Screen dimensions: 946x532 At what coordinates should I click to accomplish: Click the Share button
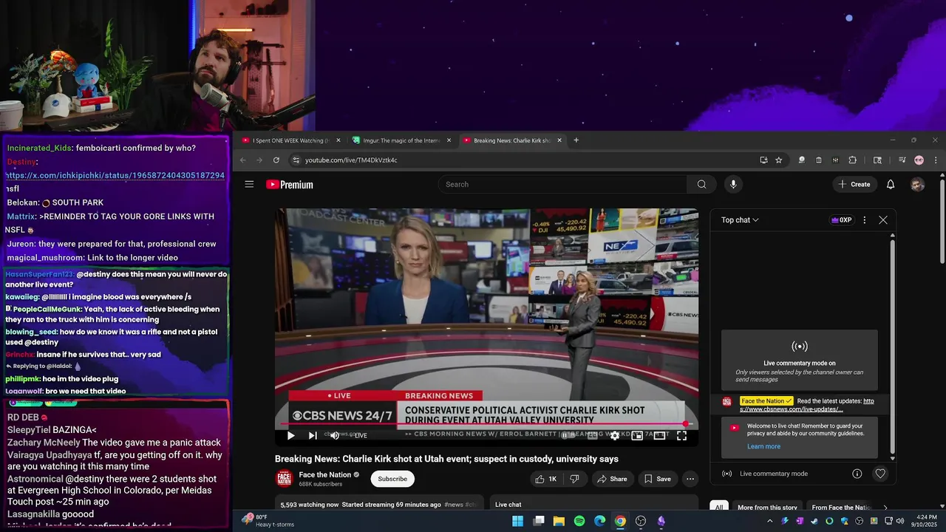click(612, 479)
